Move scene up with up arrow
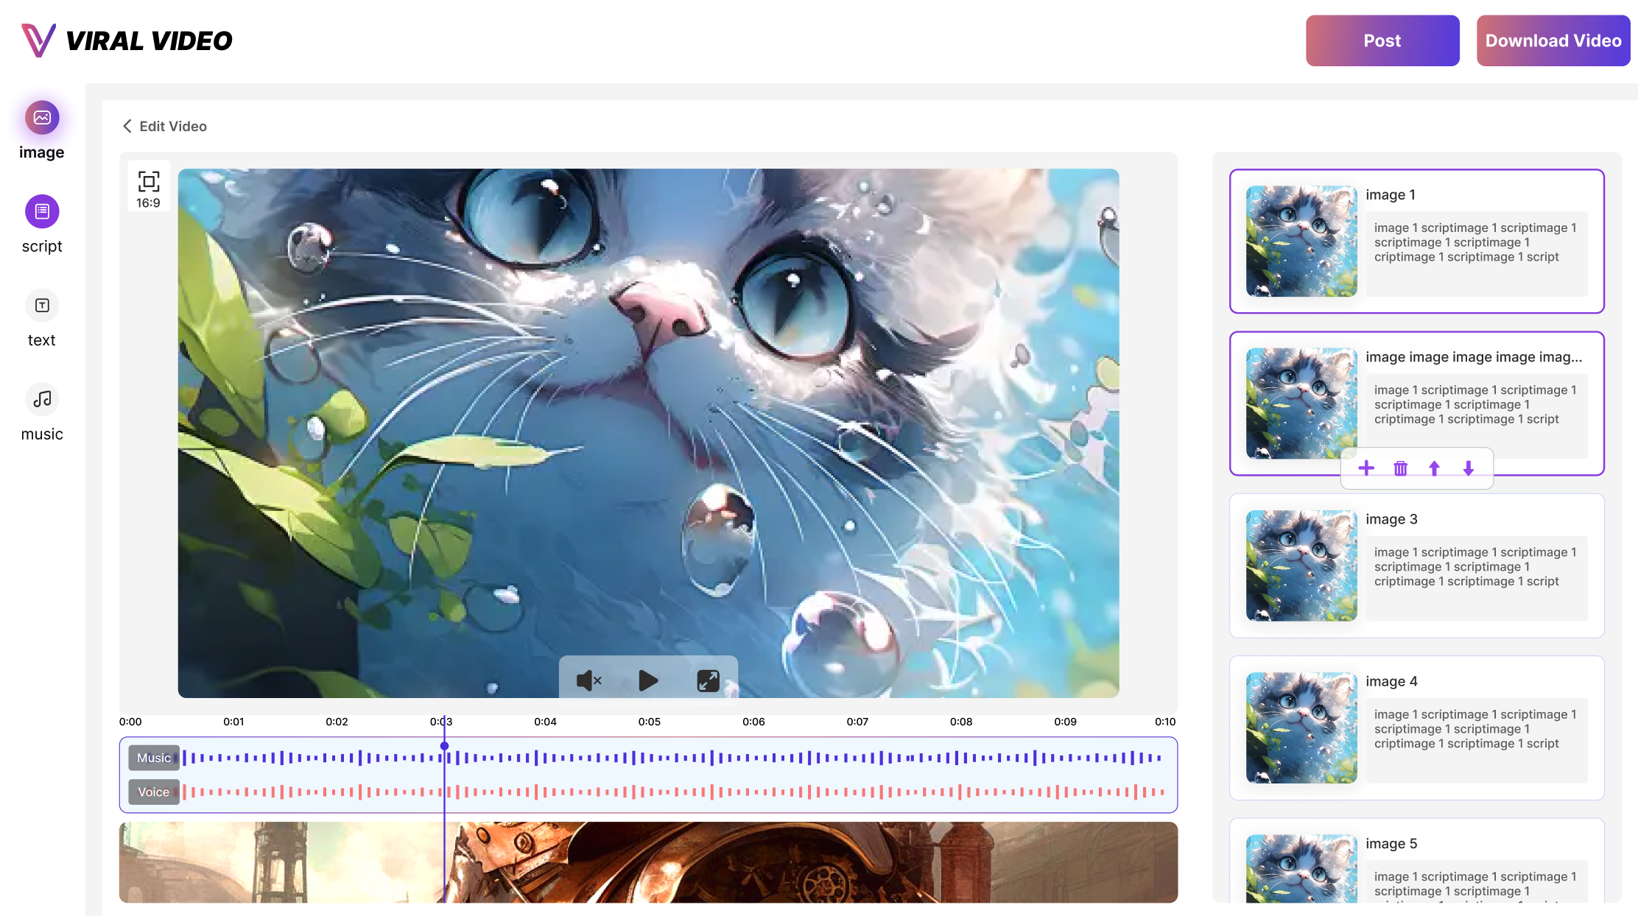The height and width of the screenshot is (916, 1638). (x=1434, y=468)
